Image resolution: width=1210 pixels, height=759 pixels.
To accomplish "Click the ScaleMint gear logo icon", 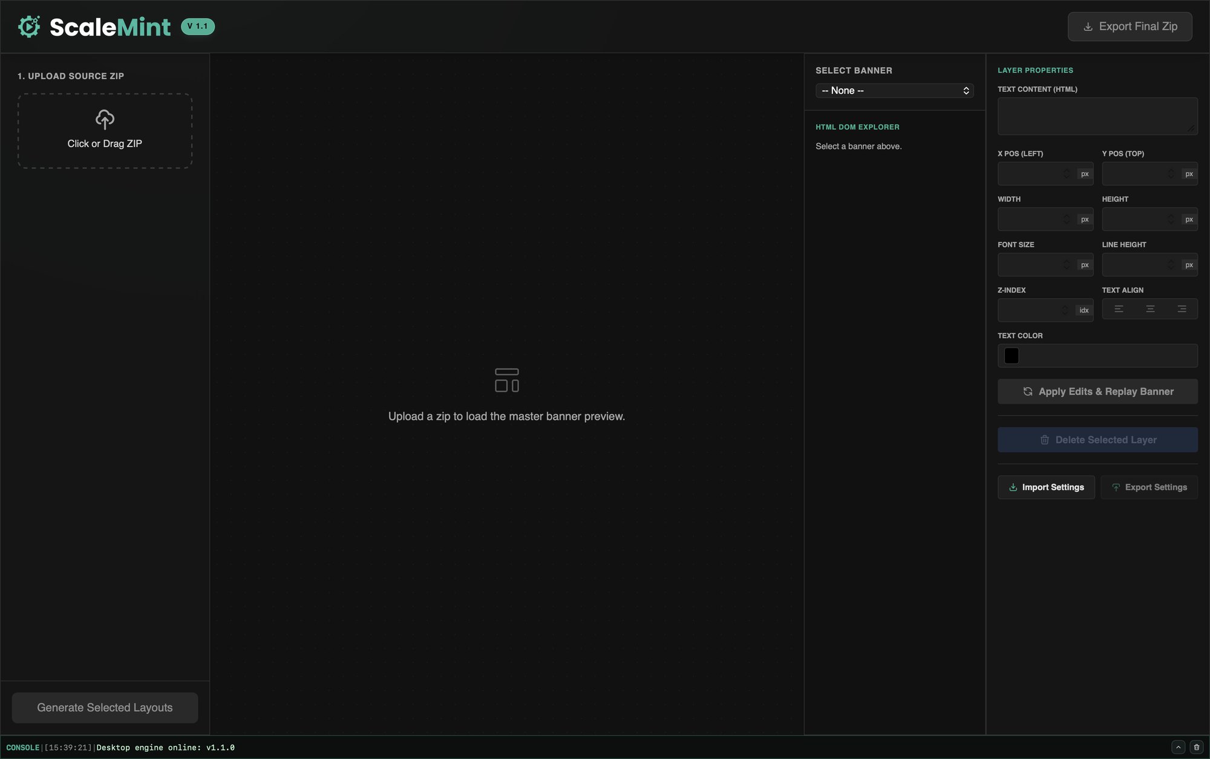I will [x=29, y=27].
